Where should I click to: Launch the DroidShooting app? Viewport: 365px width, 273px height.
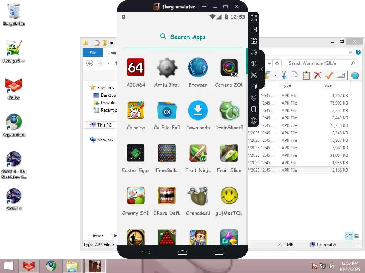click(x=229, y=110)
